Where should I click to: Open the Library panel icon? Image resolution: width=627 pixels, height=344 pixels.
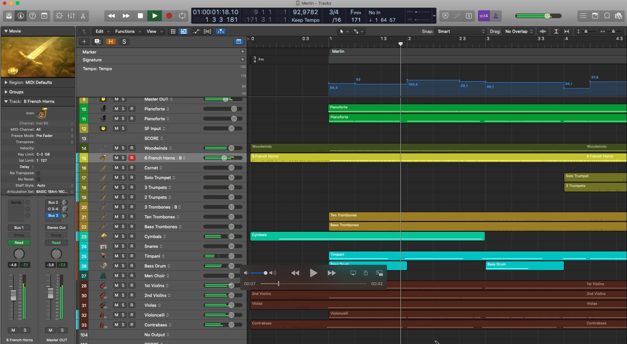pos(9,16)
